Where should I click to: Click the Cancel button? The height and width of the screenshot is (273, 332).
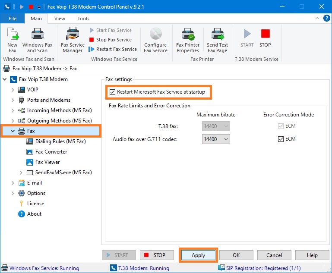[274, 255]
